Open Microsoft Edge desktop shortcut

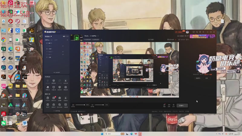pos(11,49)
